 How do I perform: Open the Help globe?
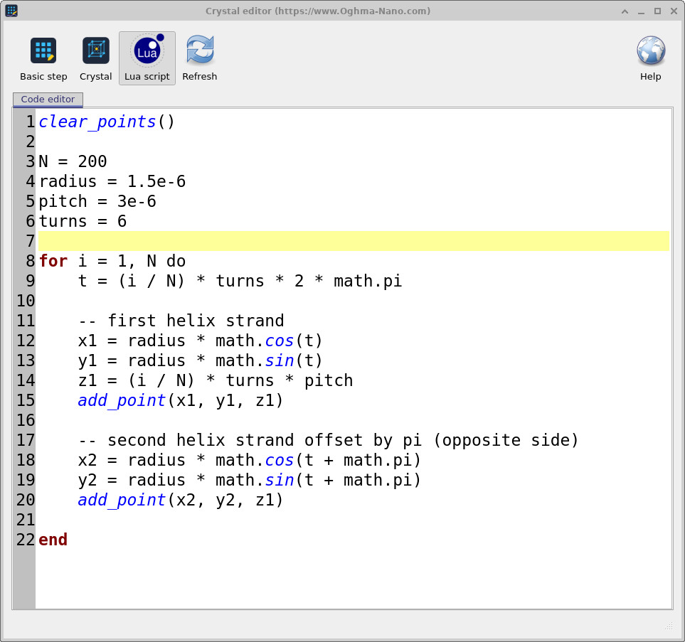(x=650, y=58)
